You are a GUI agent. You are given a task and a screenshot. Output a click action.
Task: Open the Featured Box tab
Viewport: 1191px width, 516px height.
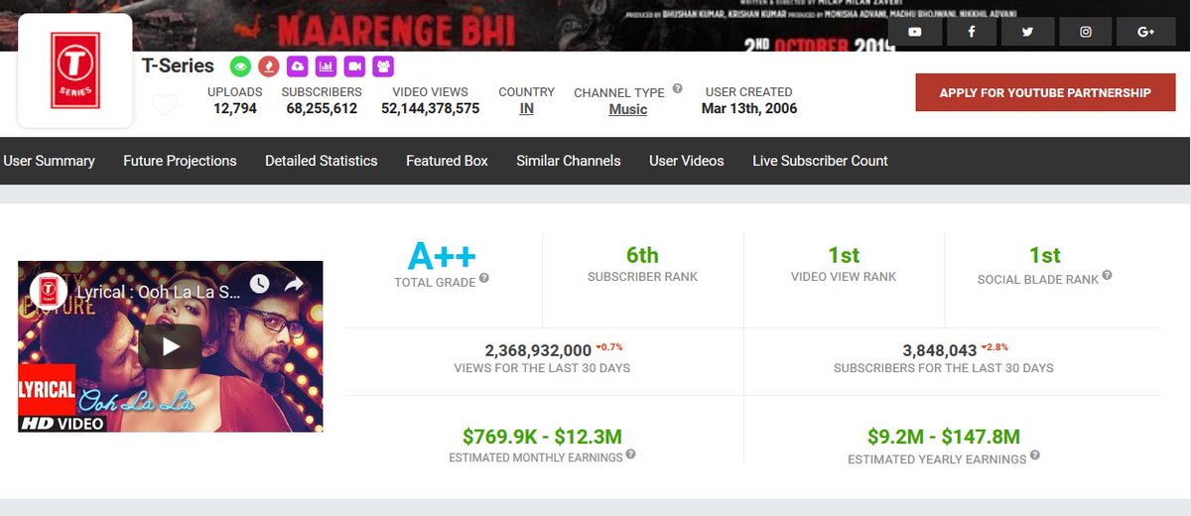[447, 161]
